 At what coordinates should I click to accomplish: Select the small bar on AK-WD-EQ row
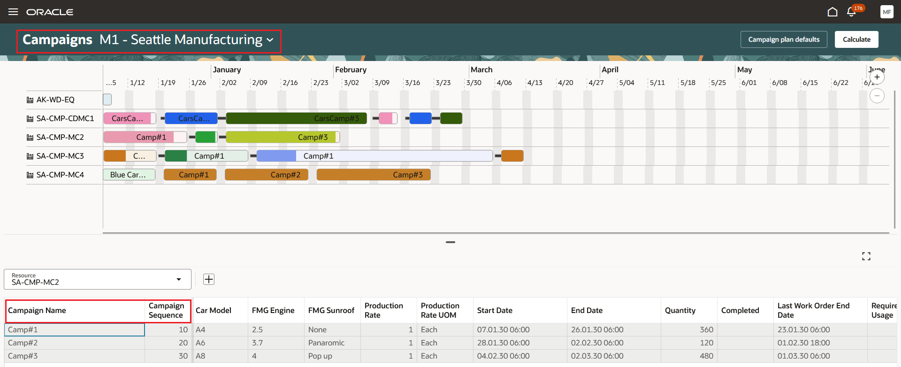[x=107, y=99]
